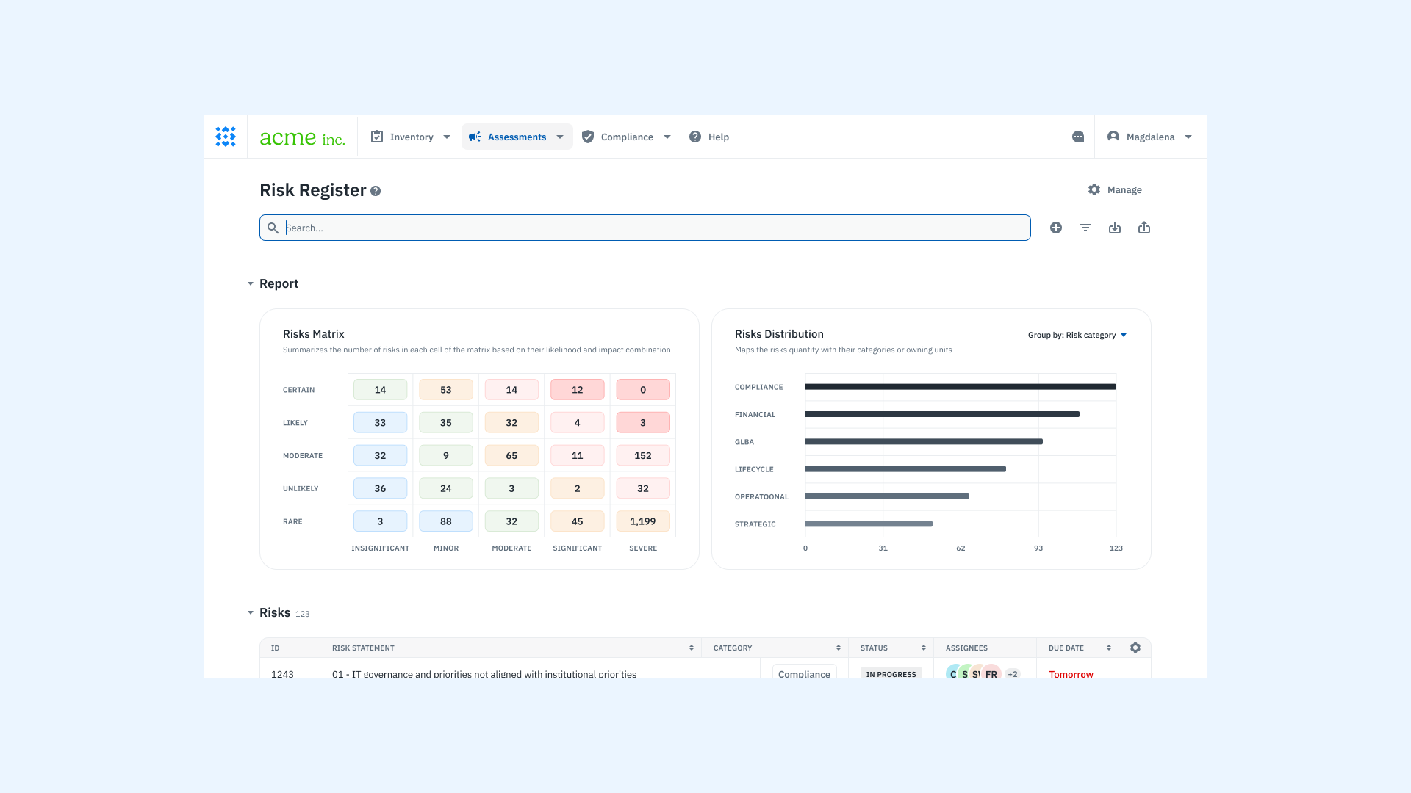The width and height of the screenshot is (1411, 793).
Task: Click the help icon beside Risk Register
Action: (x=376, y=191)
